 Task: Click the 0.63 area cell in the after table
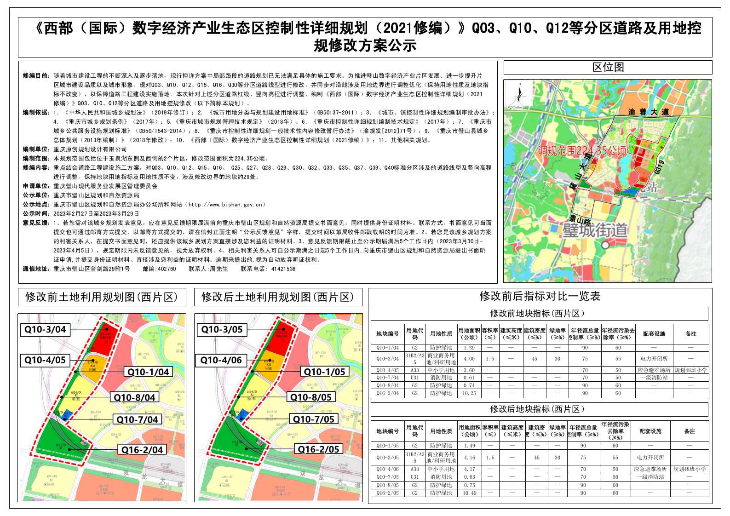coord(470,477)
